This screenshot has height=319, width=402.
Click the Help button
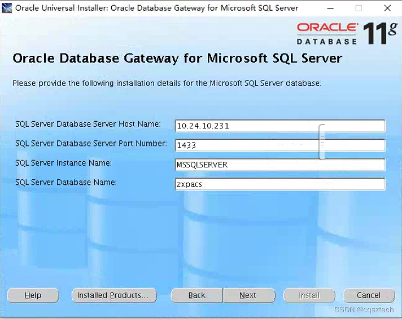tap(33, 295)
